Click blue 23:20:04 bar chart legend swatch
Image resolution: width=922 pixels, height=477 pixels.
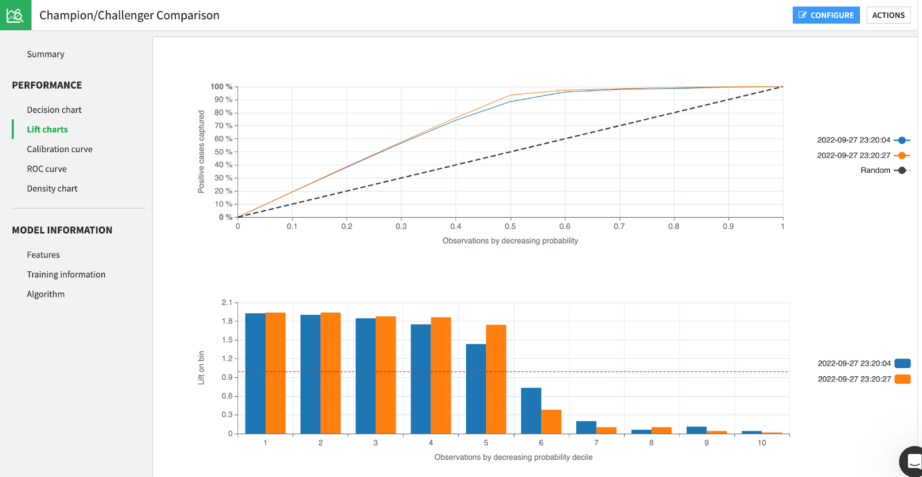click(902, 364)
